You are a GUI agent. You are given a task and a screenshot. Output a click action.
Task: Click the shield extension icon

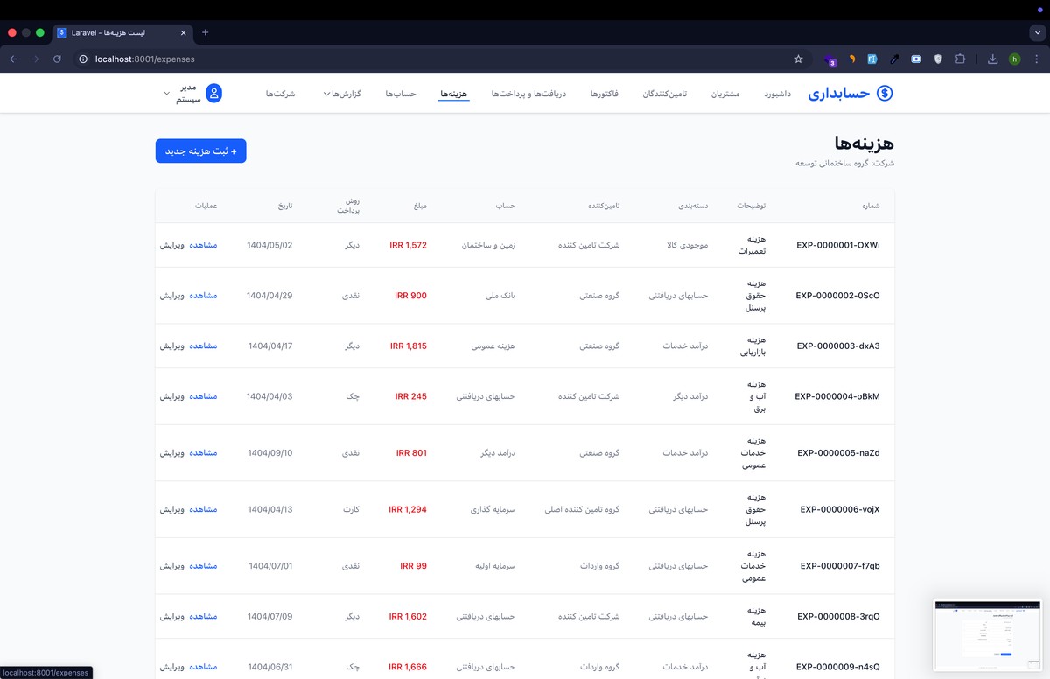[938, 59]
